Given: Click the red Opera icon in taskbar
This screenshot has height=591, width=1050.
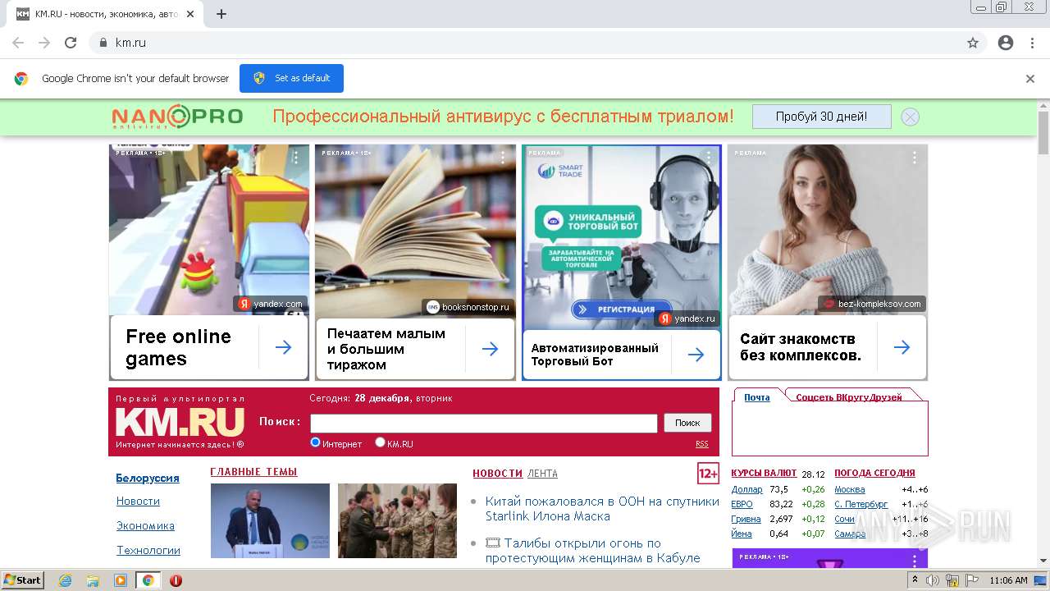Looking at the screenshot, I should [x=176, y=580].
